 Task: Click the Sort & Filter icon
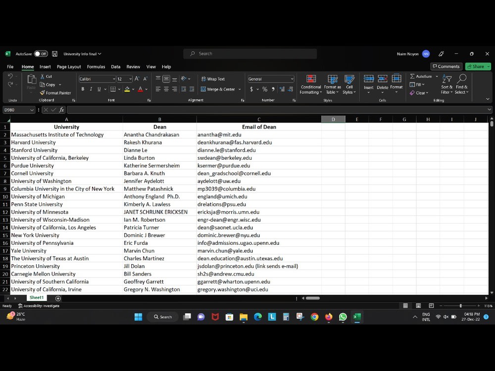pos(446,79)
